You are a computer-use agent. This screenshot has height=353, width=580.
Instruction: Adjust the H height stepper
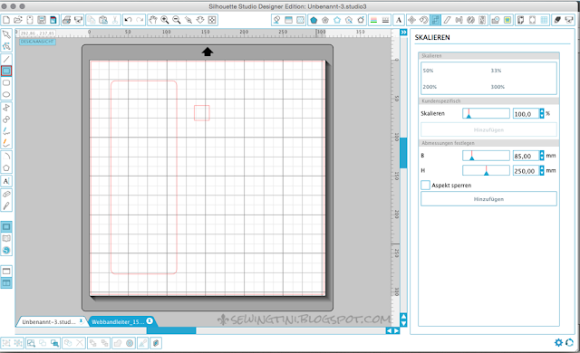[542, 170]
